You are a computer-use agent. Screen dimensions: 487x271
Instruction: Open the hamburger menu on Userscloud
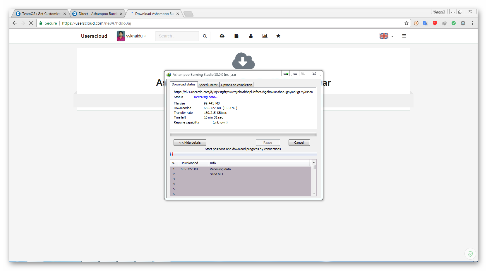[x=404, y=36]
